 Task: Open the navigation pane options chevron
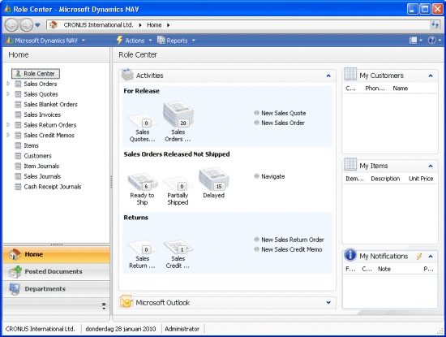click(104, 306)
